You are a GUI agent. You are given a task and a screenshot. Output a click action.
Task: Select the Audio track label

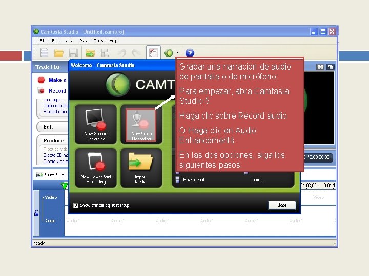pos(51,221)
